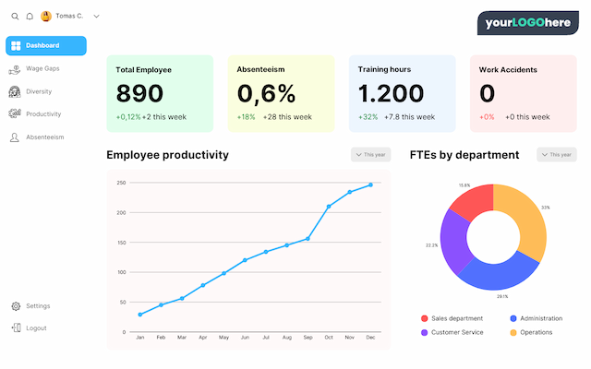The height and width of the screenshot is (369, 591).
Task: Click the December data point on chart
Action: click(x=371, y=184)
